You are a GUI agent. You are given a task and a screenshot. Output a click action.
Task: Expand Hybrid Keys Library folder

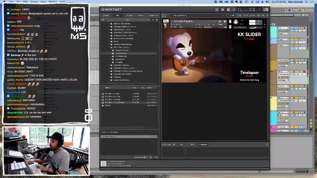coord(109,30)
